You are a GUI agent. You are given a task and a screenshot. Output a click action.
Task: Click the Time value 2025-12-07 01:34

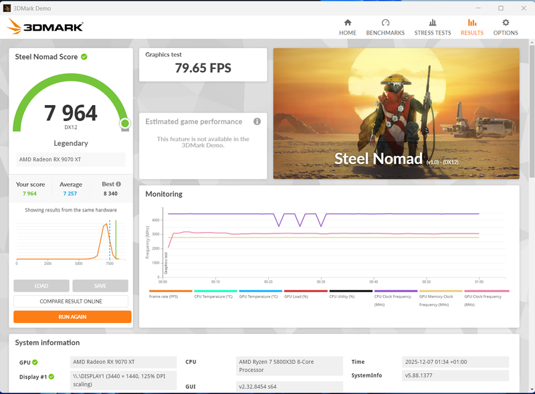pos(455,362)
